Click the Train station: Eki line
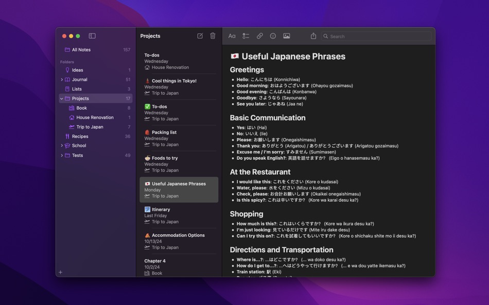This screenshot has height=305, width=489. tap(259, 272)
